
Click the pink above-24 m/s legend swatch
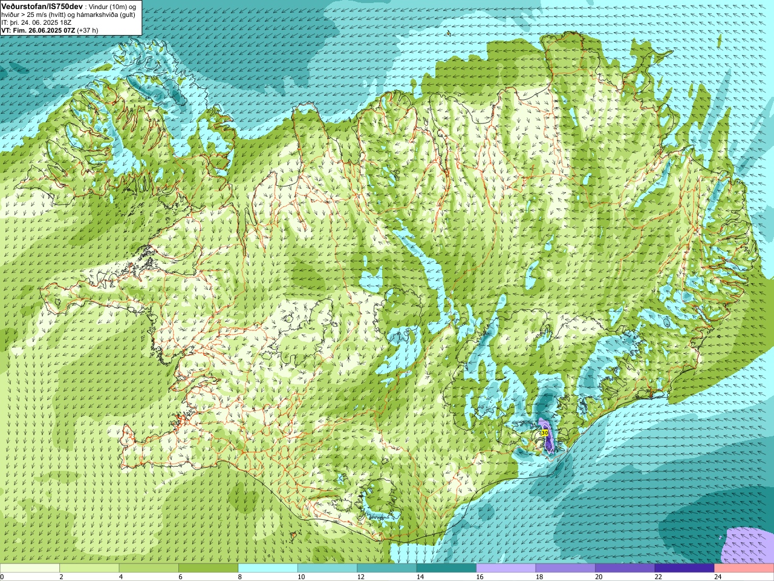(x=744, y=568)
